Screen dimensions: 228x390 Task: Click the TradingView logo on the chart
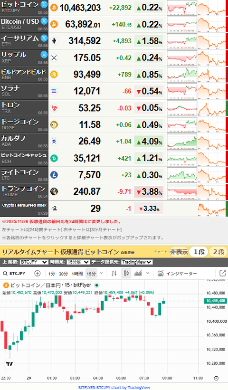9,364
